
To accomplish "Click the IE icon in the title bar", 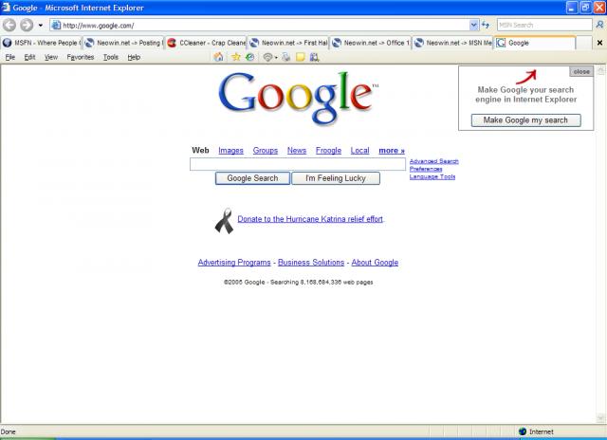I will point(6,8).
